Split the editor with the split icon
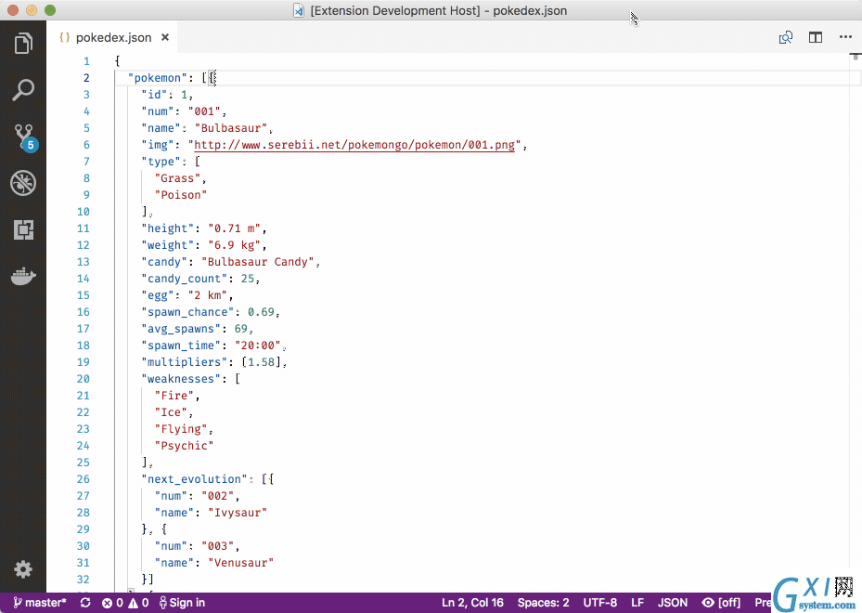This screenshot has width=862, height=613. tap(816, 37)
